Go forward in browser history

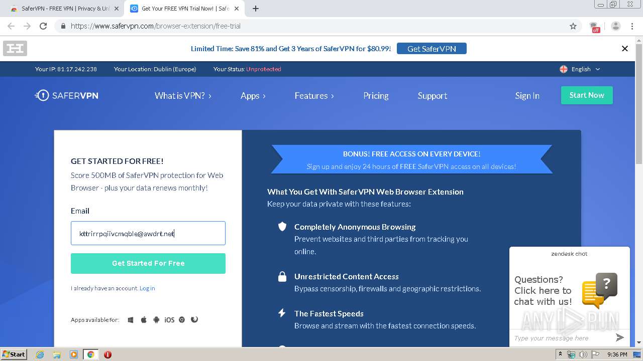tap(27, 26)
